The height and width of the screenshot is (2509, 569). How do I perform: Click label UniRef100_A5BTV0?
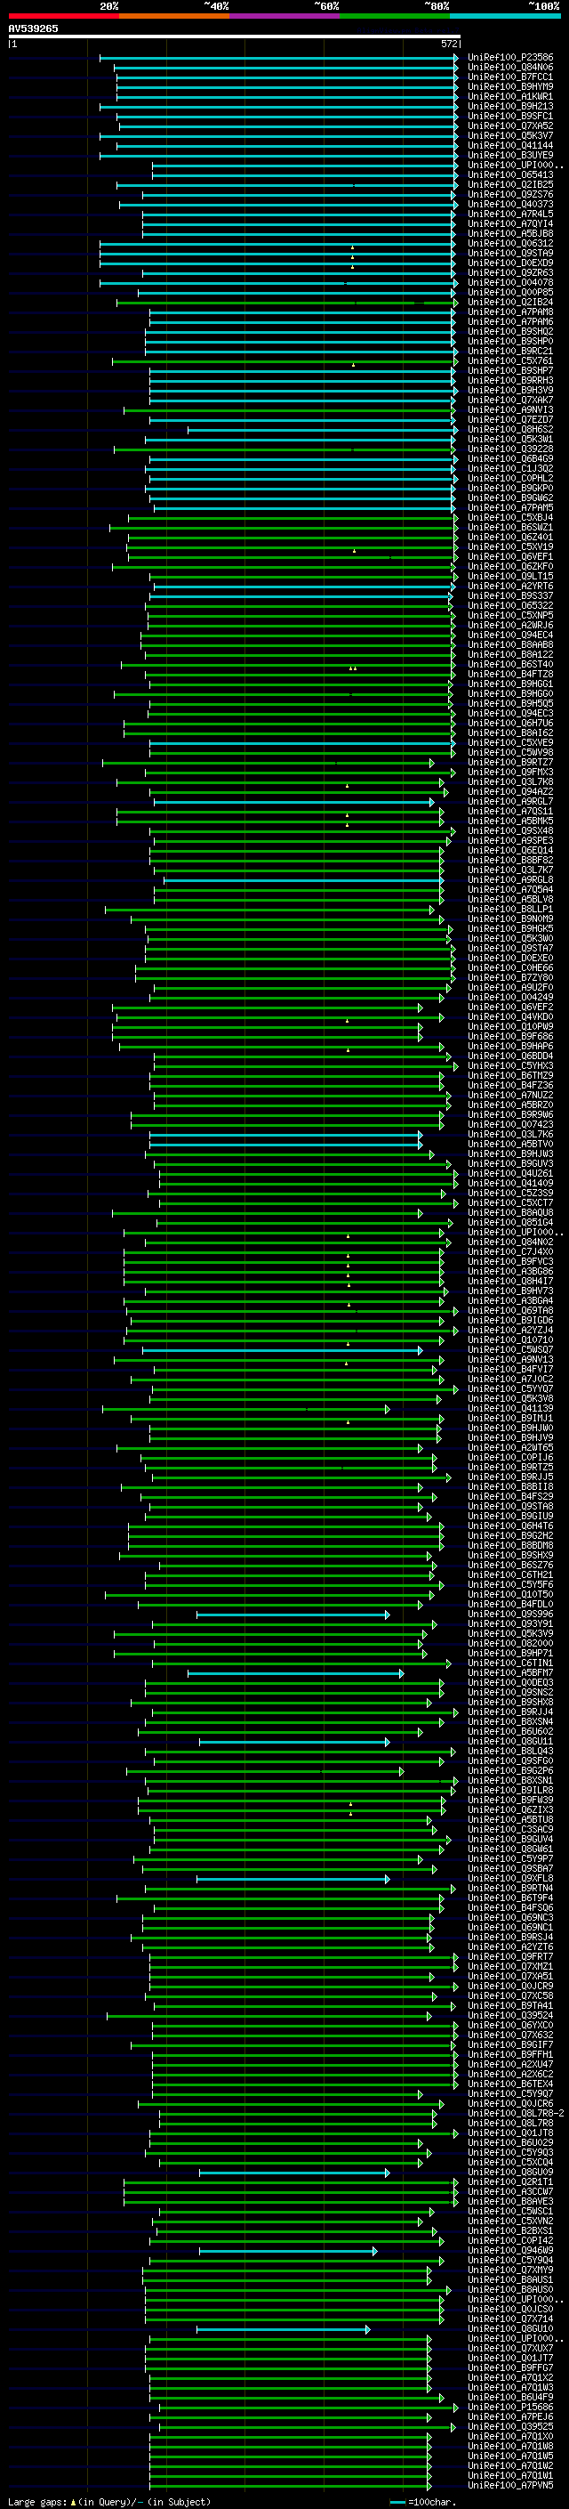[x=510, y=1145]
